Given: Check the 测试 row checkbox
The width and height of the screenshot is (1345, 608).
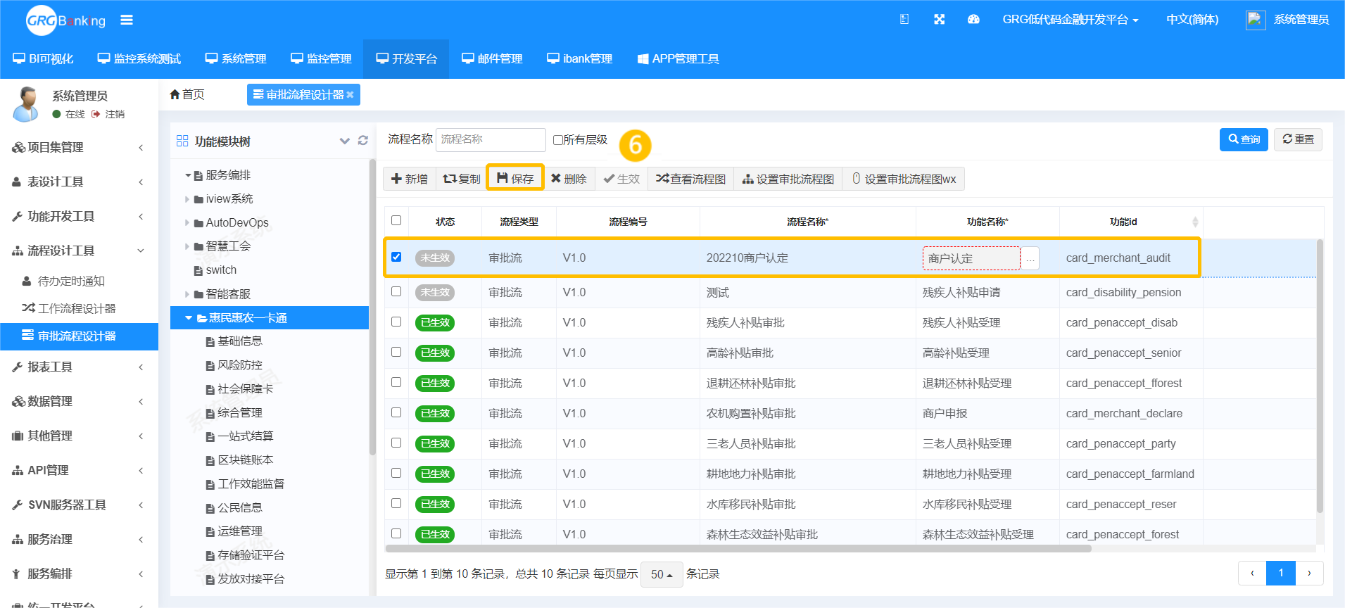Looking at the screenshot, I should pos(396,291).
